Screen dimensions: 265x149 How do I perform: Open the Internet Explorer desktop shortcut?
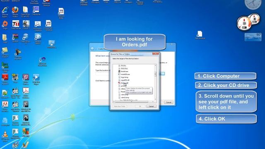coord(5,12)
